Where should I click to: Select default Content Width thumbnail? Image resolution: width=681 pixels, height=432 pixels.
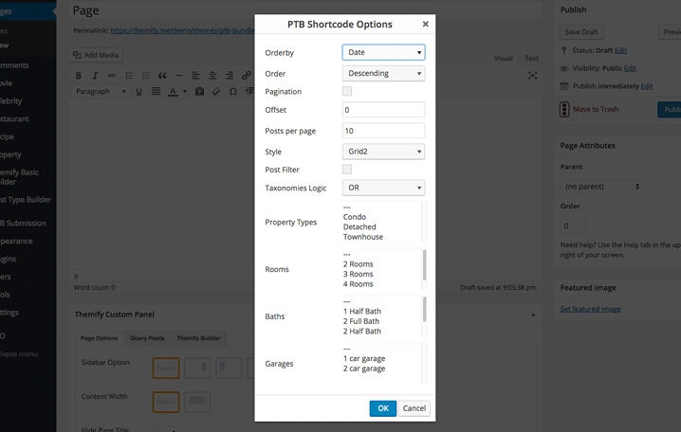(x=166, y=402)
